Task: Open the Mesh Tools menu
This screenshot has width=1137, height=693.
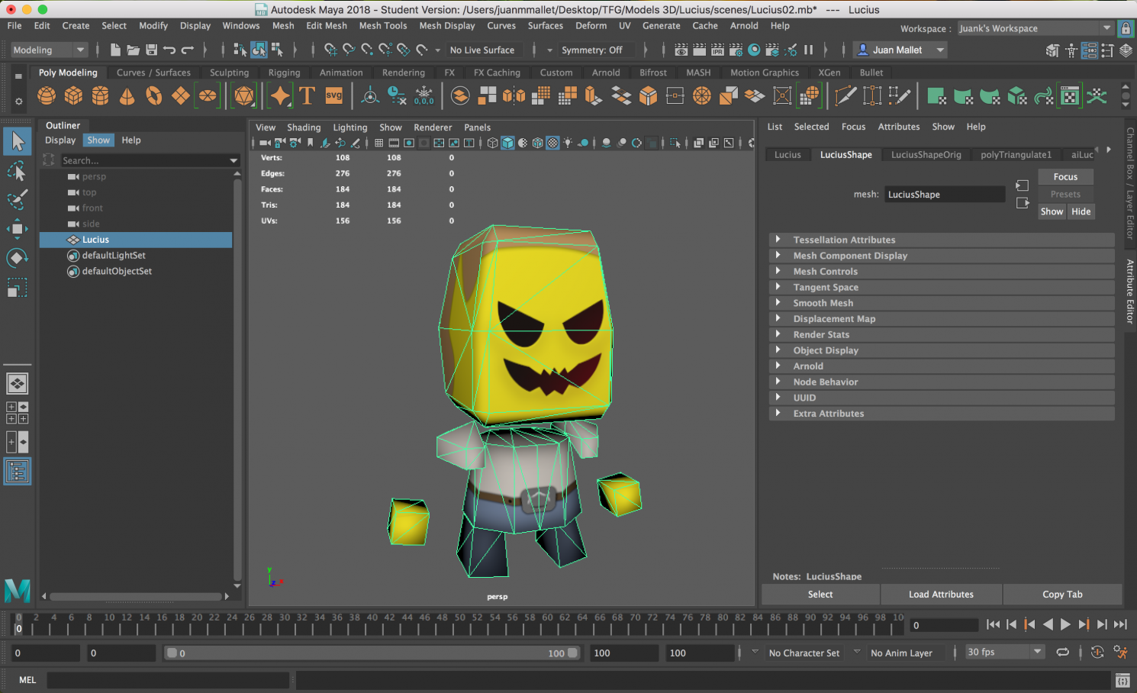Action: tap(382, 26)
